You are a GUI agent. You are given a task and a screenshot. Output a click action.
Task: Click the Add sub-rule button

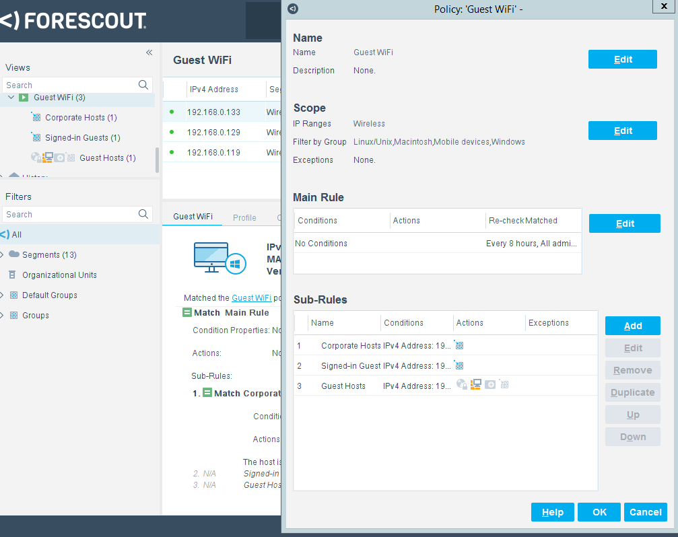[x=633, y=326]
